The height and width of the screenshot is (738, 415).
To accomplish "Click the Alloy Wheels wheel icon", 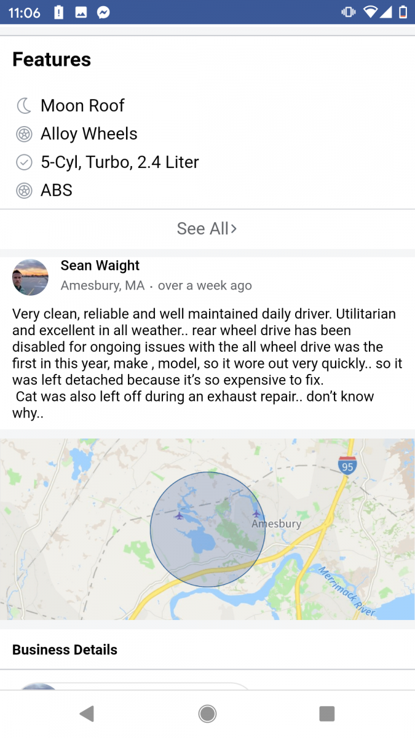I will click(24, 133).
